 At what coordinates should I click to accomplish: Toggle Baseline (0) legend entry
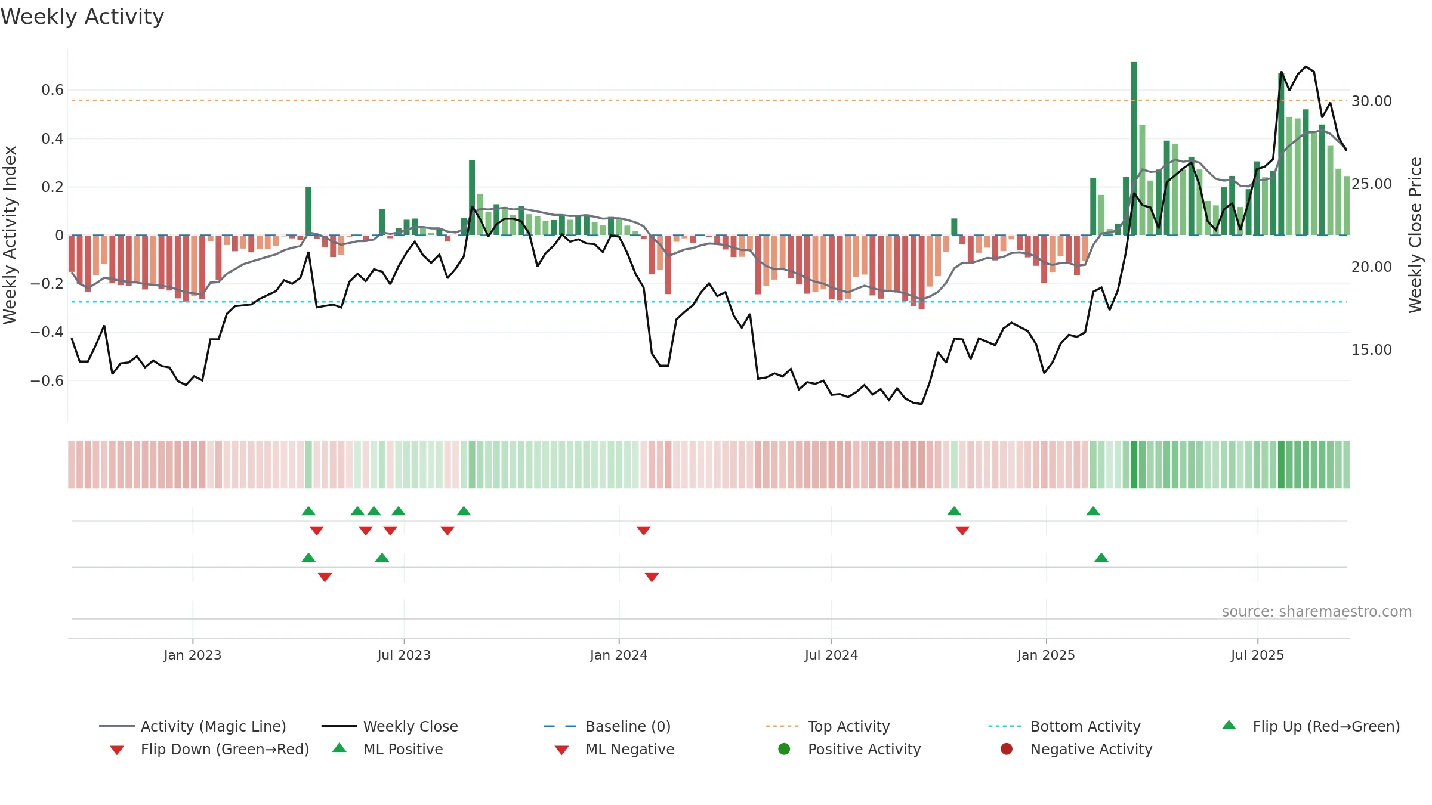607,726
